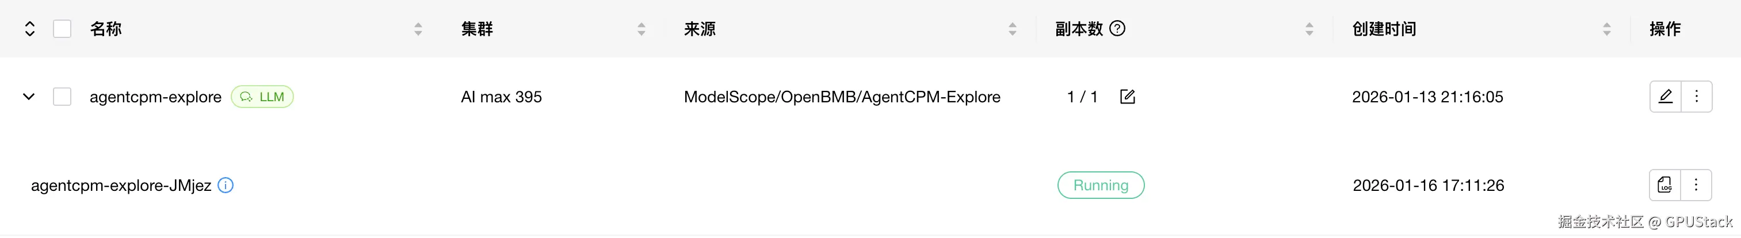1741x238 pixels.
Task: Sort by the 创建时间 column
Action: pyautogui.click(x=1606, y=29)
